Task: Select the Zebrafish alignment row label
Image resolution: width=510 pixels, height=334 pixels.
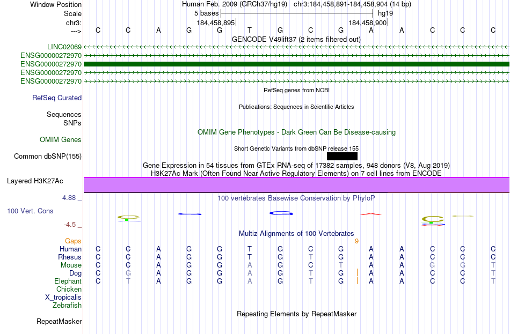Action: click(67, 306)
